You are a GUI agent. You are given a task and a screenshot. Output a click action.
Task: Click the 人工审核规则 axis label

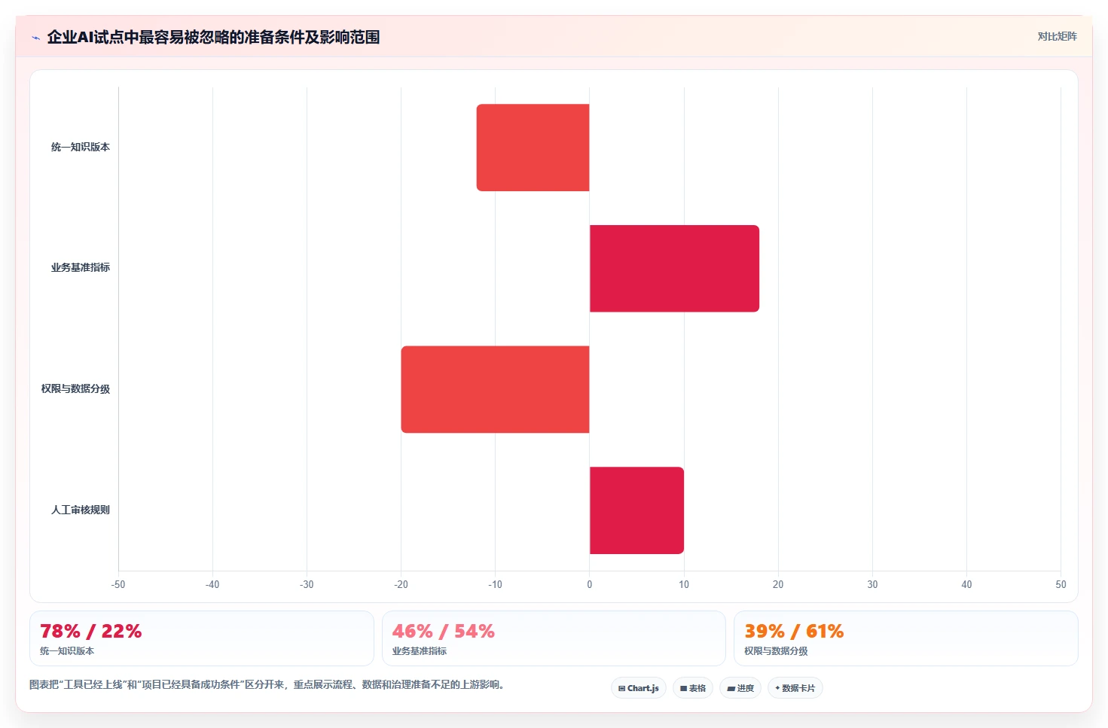click(x=81, y=510)
